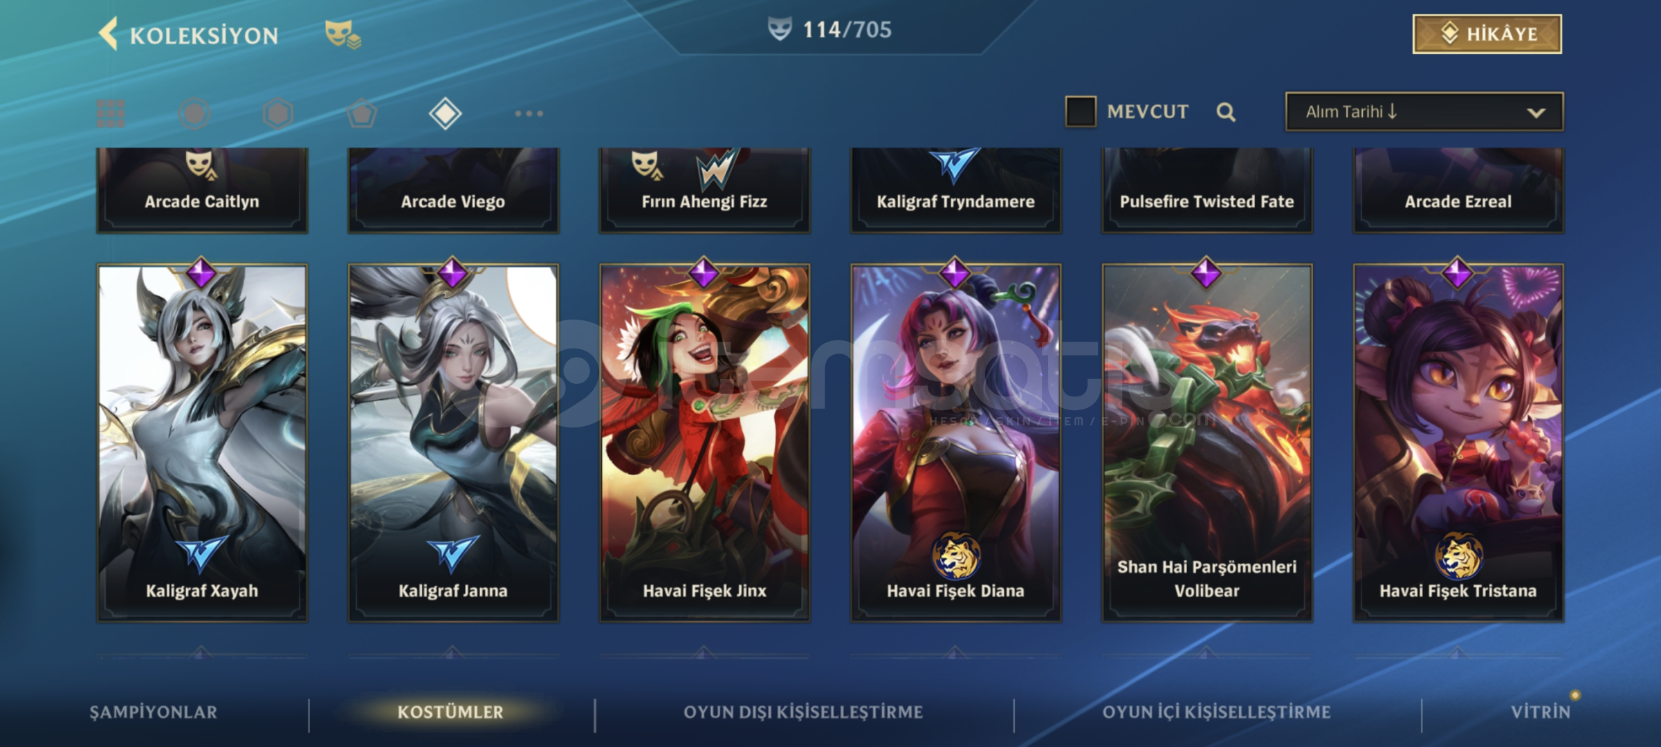The image size is (1661, 747).
Task: Switch to Oyun Dışı Kişiselleştirme tab
Action: point(803,712)
